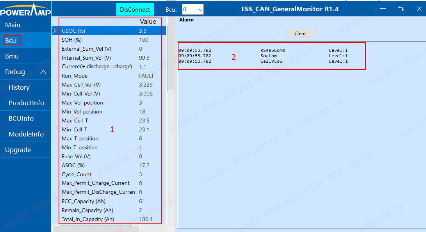
Task: Open the History page
Action: (x=25, y=87)
